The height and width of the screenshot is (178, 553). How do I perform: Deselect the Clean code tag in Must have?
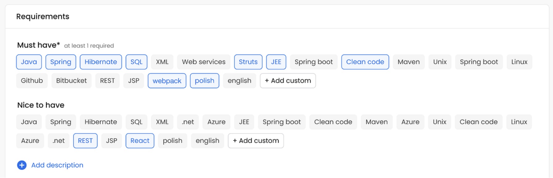365,62
